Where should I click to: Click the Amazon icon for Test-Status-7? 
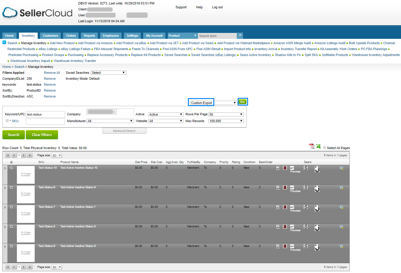[x=285, y=207]
